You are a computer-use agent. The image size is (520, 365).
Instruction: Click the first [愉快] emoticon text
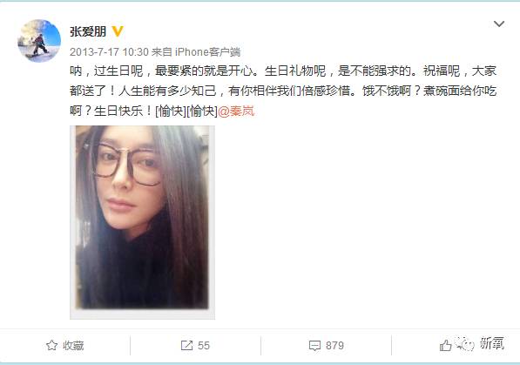coord(171,111)
